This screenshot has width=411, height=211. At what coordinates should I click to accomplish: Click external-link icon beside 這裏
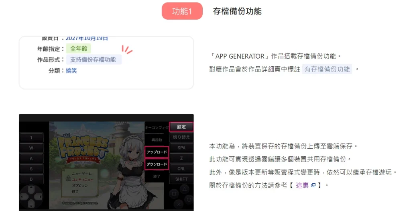tap(313, 185)
